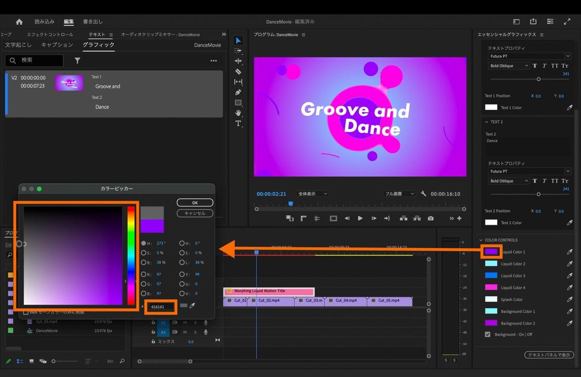Screen dimensions: 581x377
Task: Open the Futura PT font dropdown
Action: (x=529, y=56)
